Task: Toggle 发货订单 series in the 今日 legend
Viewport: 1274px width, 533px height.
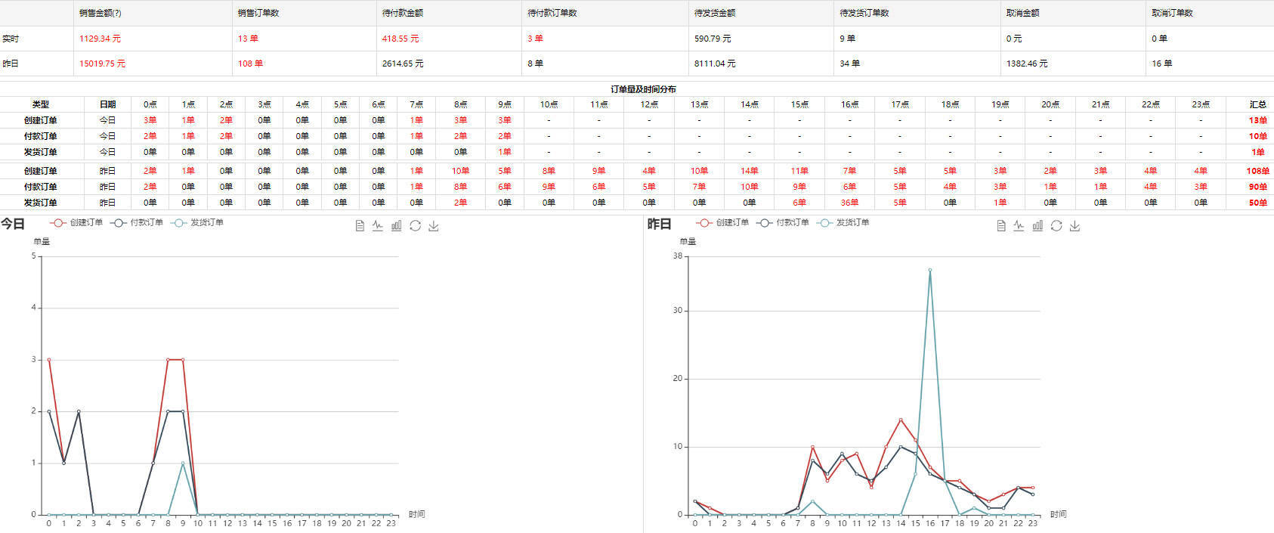Action: [x=197, y=223]
